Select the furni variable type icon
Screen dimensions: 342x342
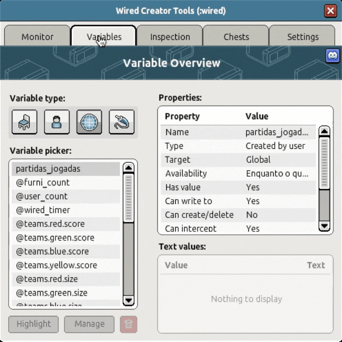click(x=24, y=122)
